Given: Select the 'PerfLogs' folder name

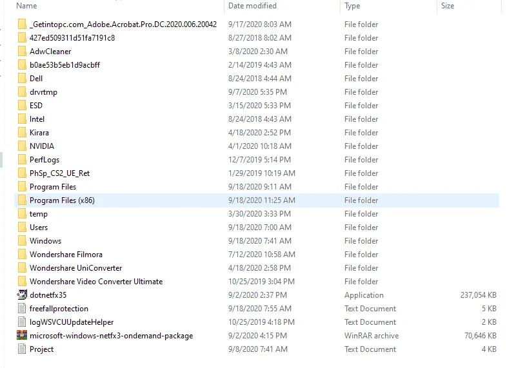Looking at the screenshot, I should 45,160.
